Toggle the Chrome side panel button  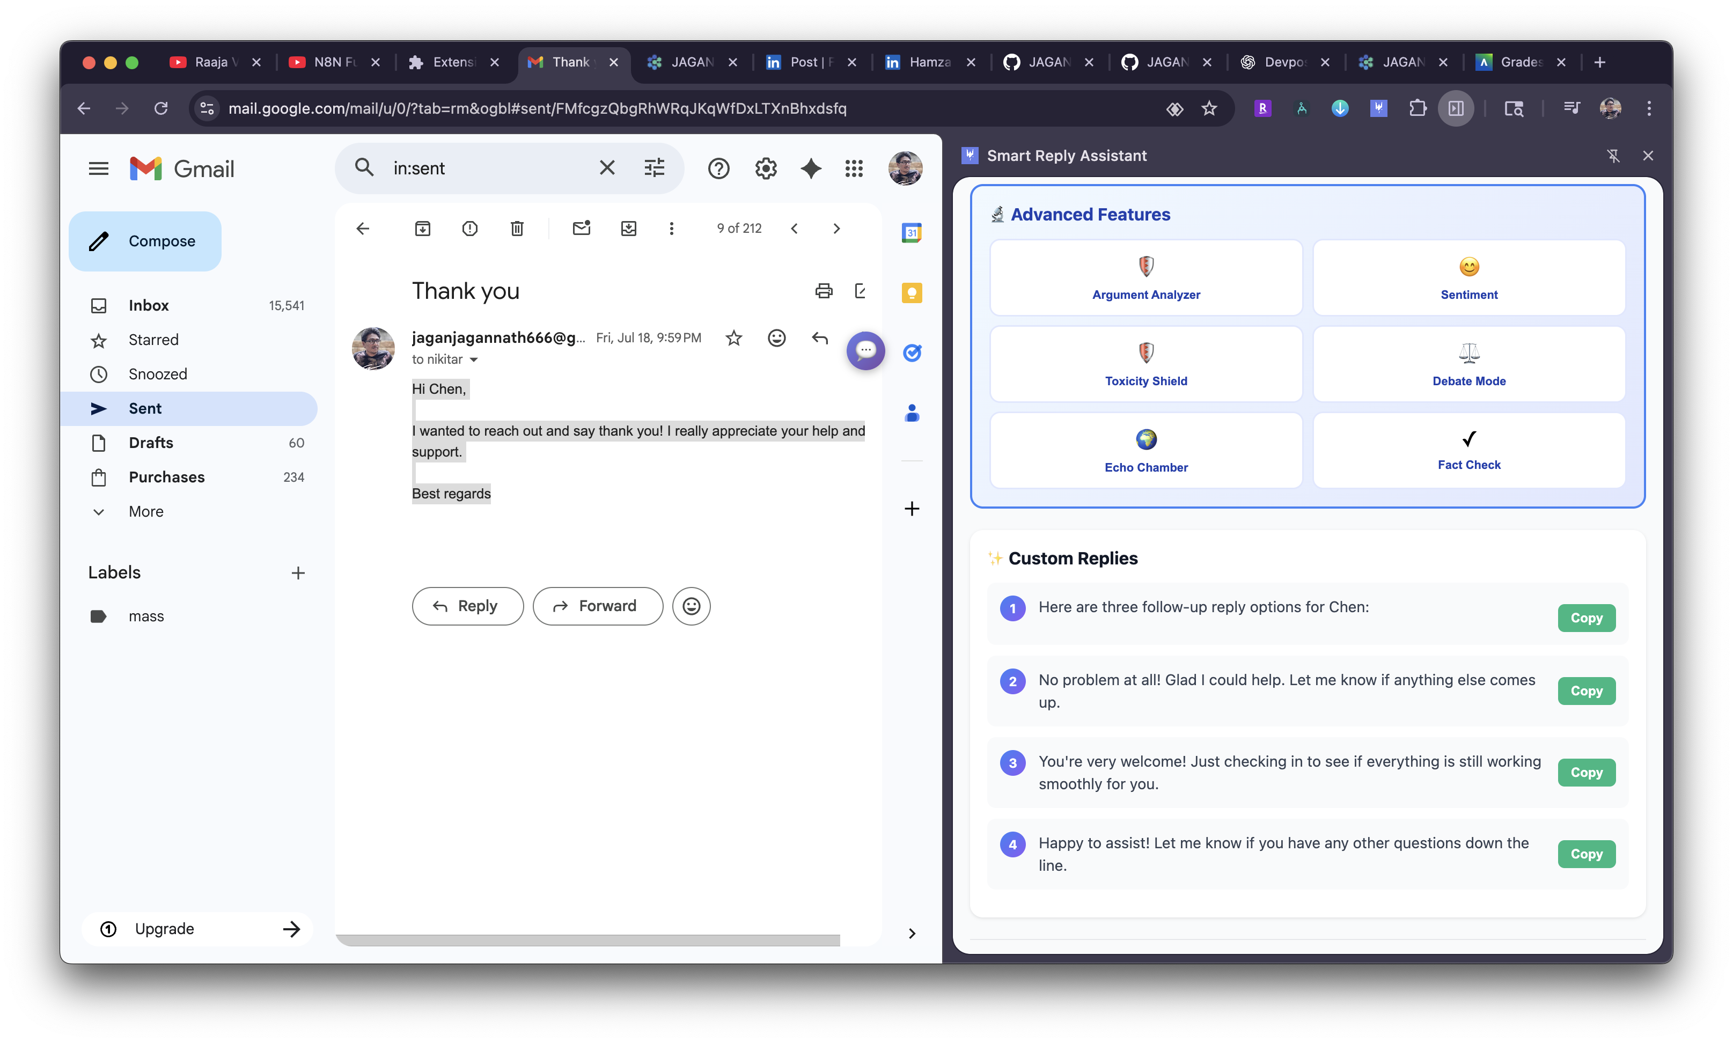1456,108
